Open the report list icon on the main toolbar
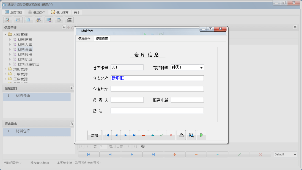This screenshot has height=170, width=302. (x=18, y=20)
